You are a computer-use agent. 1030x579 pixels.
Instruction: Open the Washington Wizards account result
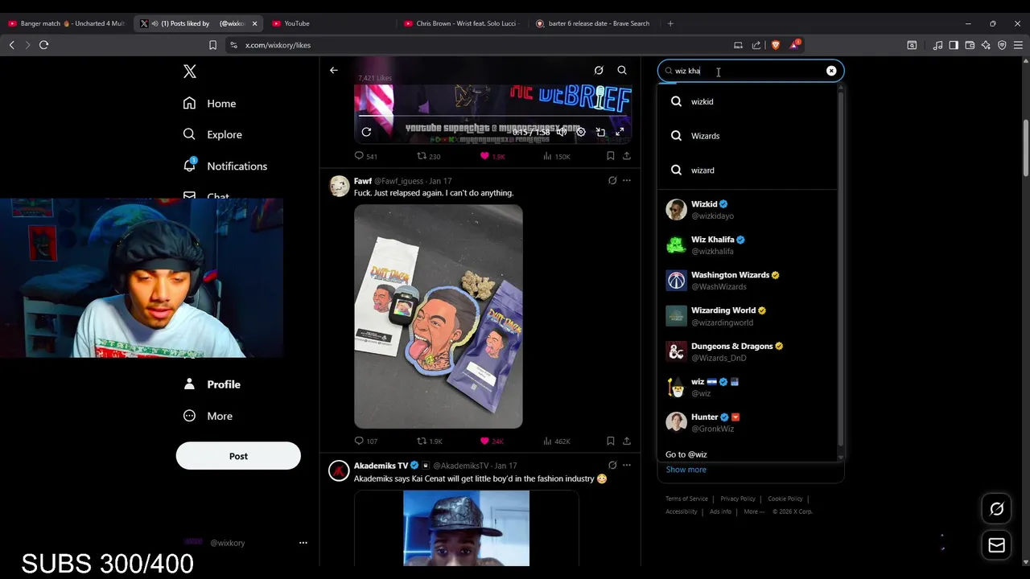coord(748,281)
